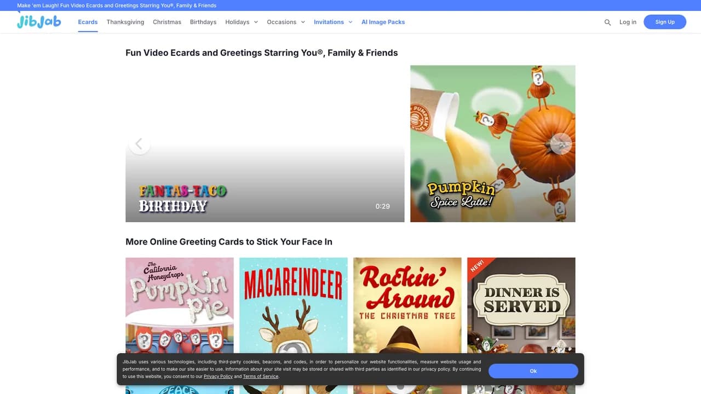
Task: Open the Birthdays category
Action: pyautogui.click(x=203, y=22)
